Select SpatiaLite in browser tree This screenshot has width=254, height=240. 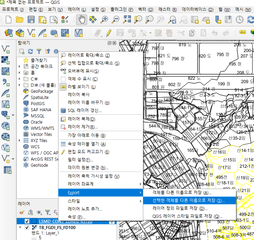(x=40, y=97)
